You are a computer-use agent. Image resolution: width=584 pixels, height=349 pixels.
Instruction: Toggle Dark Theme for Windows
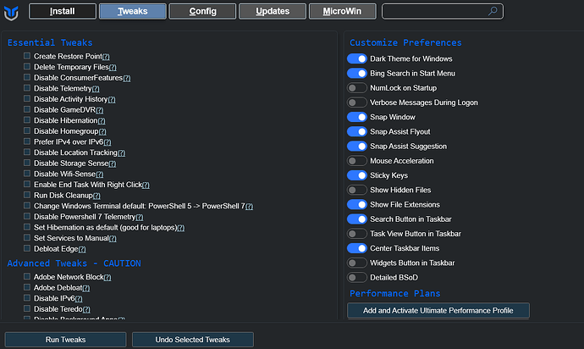356,59
